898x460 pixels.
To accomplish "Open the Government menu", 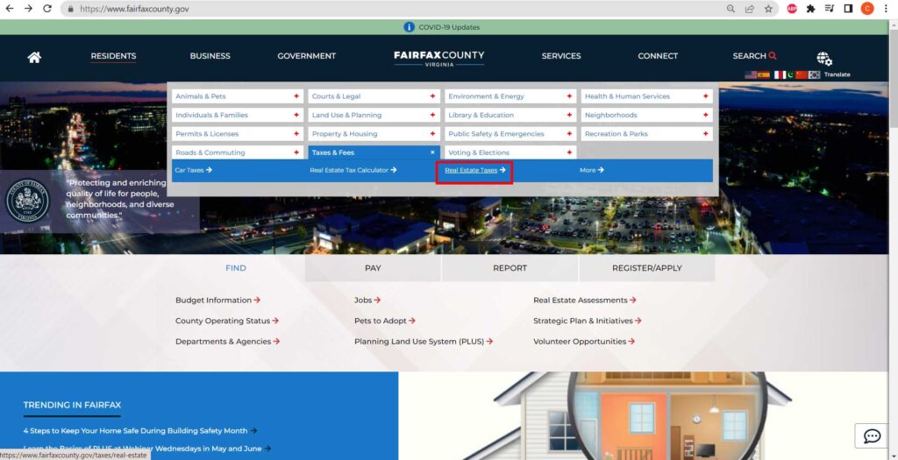I will (x=306, y=56).
